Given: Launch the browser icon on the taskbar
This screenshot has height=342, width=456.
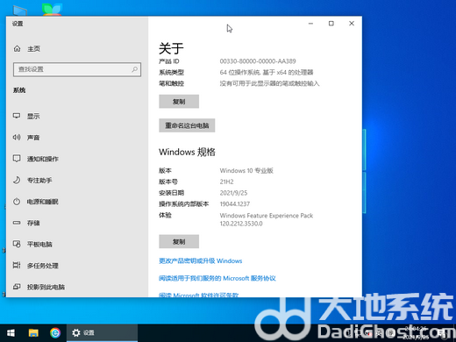Looking at the screenshot, I should pyautogui.click(x=55, y=332).
